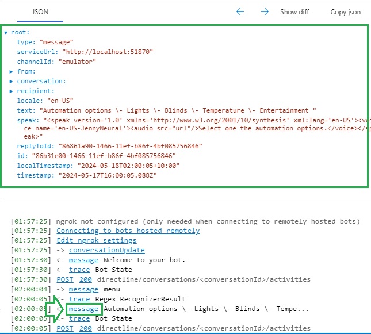The height and width of the screenshot is (334, 371).
Task: Click the right arrow next icon
Action: (x=265, y=11)
